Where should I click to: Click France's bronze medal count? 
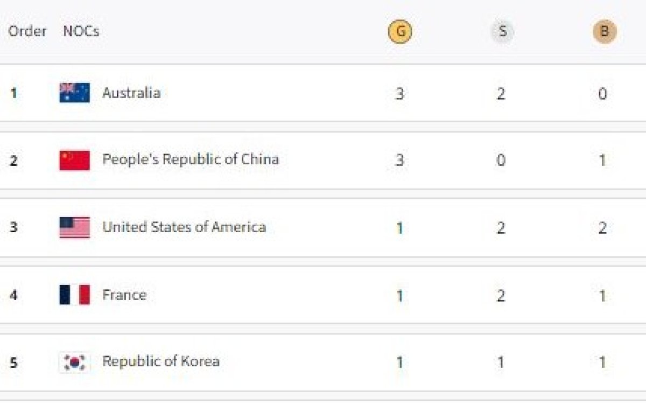(602, 295)
